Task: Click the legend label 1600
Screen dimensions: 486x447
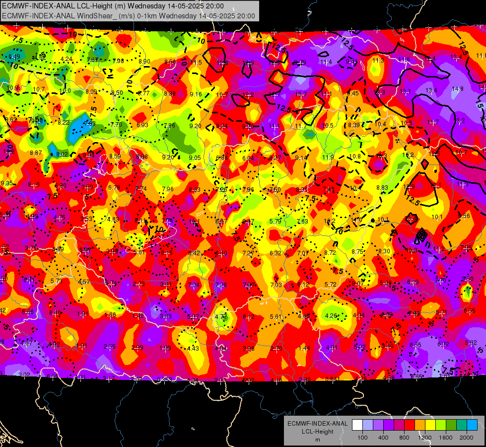Action: pyautogui.click(x=446, y=438)
